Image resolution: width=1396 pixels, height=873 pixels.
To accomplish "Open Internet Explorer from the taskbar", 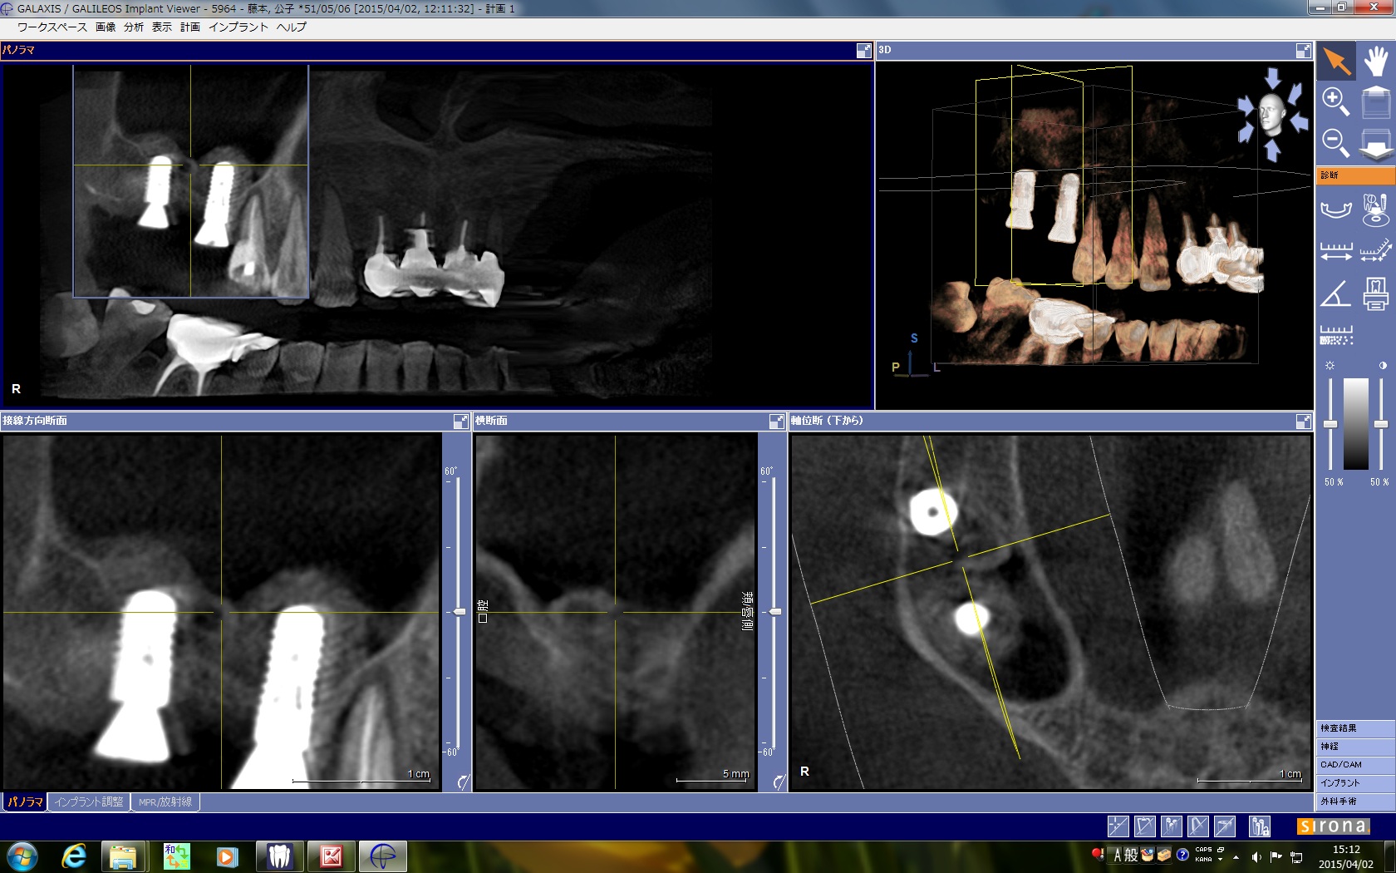I will click(x=74, y=856).
